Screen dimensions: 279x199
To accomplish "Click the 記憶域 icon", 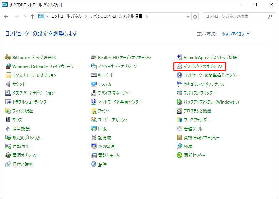I will click(94, 137).
